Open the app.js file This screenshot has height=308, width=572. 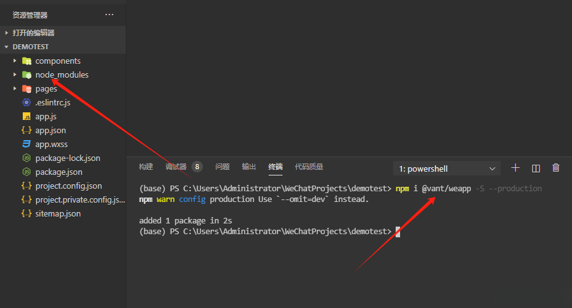[46, 117]
